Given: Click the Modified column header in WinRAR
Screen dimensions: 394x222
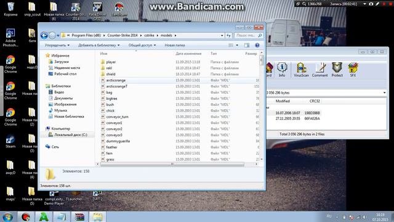Looking at the screenshot, I should tap(283, 101).
